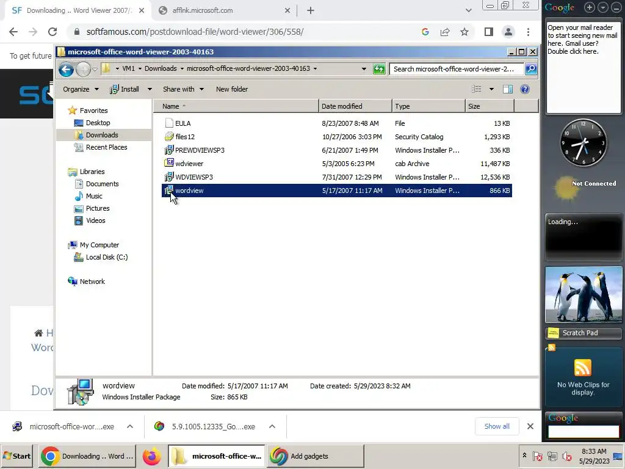Switch to the afflnk.microsoft.com tab
The height and width of the screenshot is (469, 625).
[225, 10]
